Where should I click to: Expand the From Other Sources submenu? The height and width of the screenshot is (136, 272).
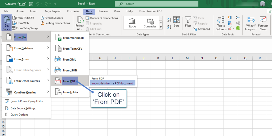[x=26, y=81]
